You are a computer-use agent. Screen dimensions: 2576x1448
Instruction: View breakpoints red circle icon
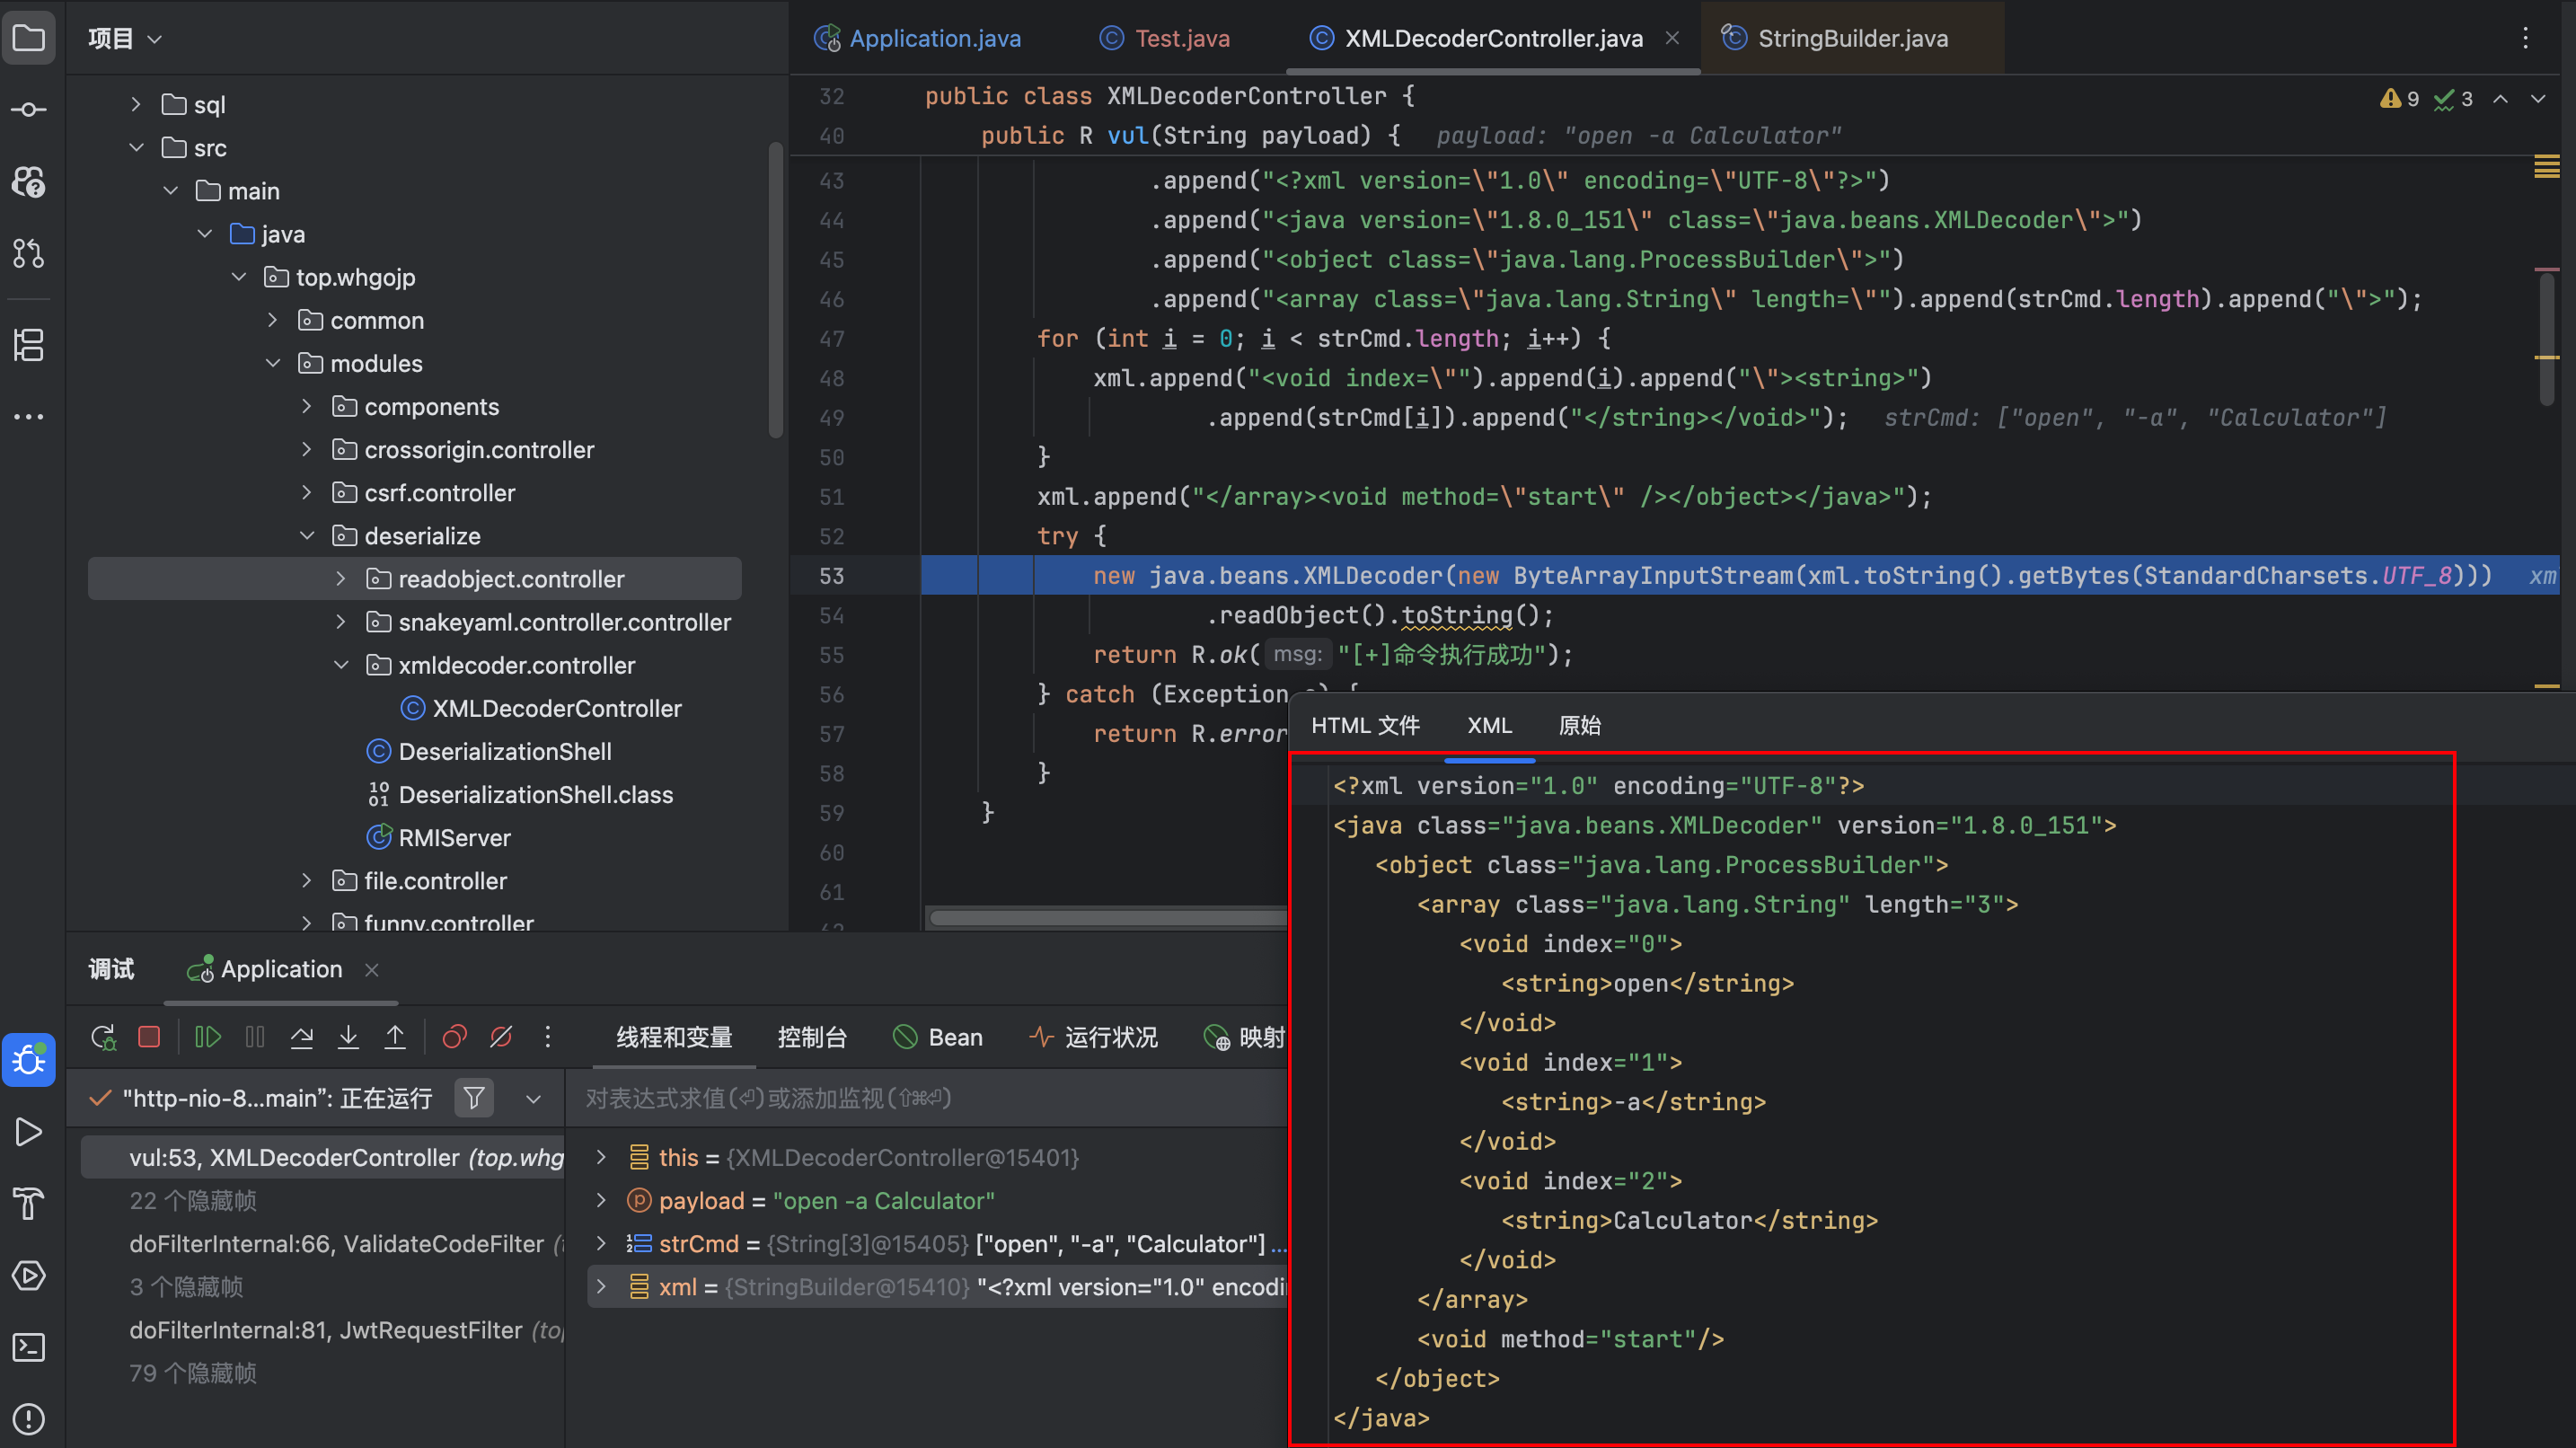[454, 1037]
